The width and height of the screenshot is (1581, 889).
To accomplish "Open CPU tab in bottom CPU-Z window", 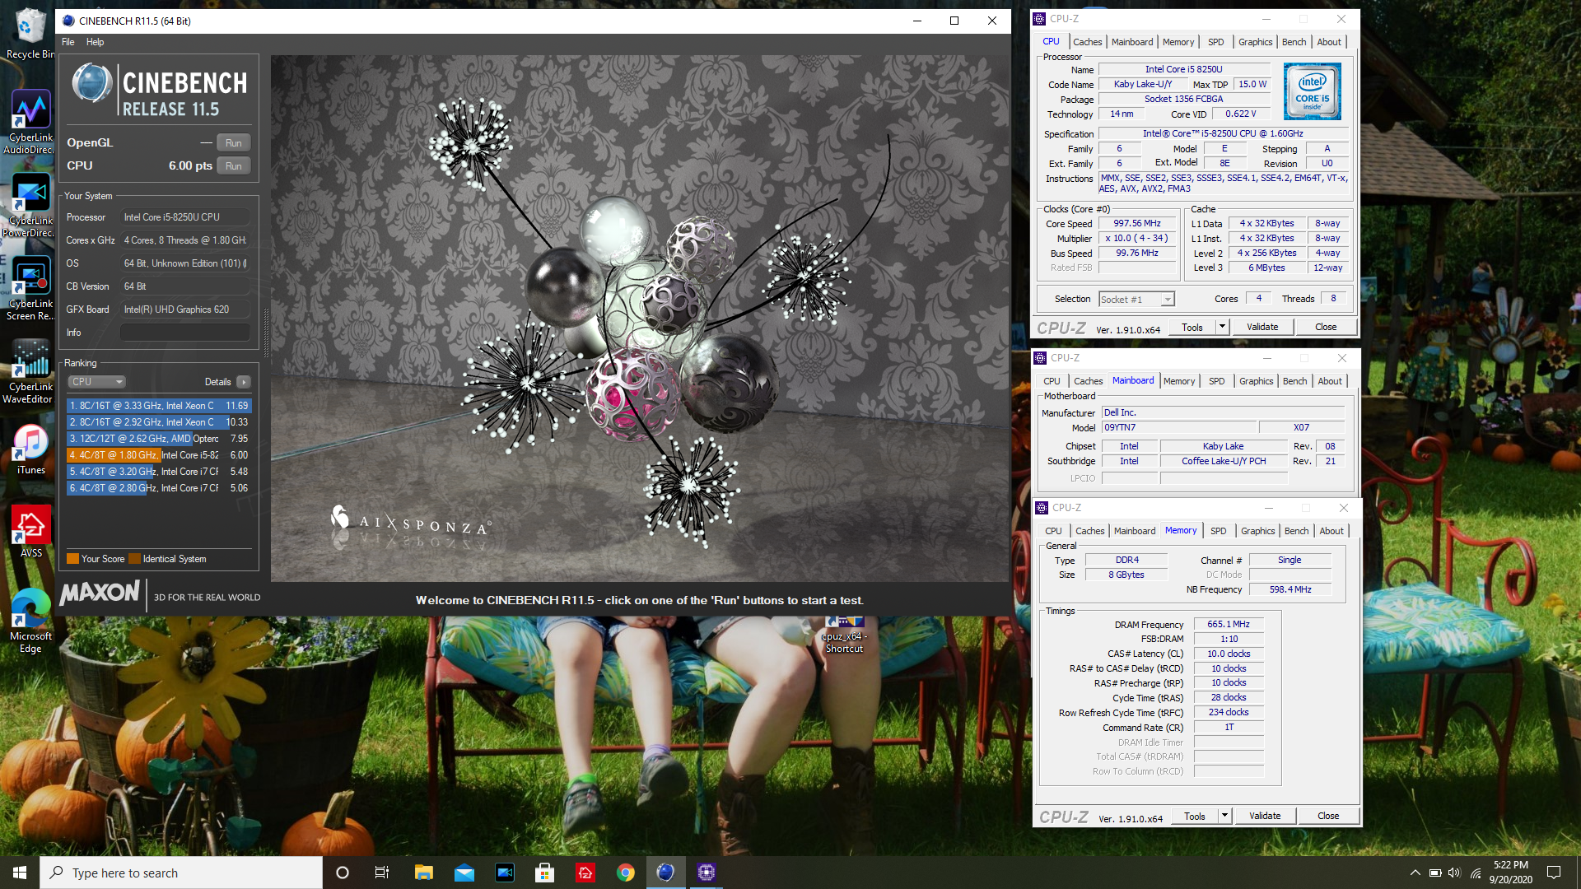I will pos(1053,531).
